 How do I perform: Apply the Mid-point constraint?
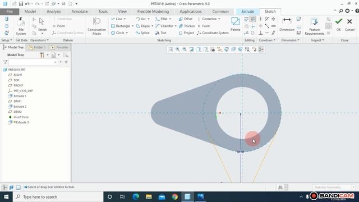pyautogui.click(x=267, y=26)
